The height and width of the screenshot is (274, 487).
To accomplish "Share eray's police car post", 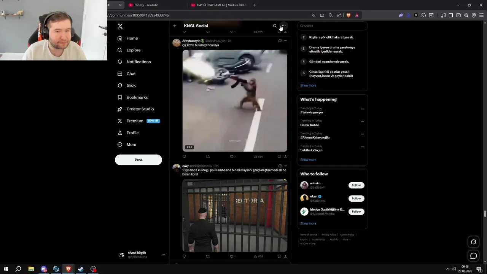I will [x=285, y=256].
